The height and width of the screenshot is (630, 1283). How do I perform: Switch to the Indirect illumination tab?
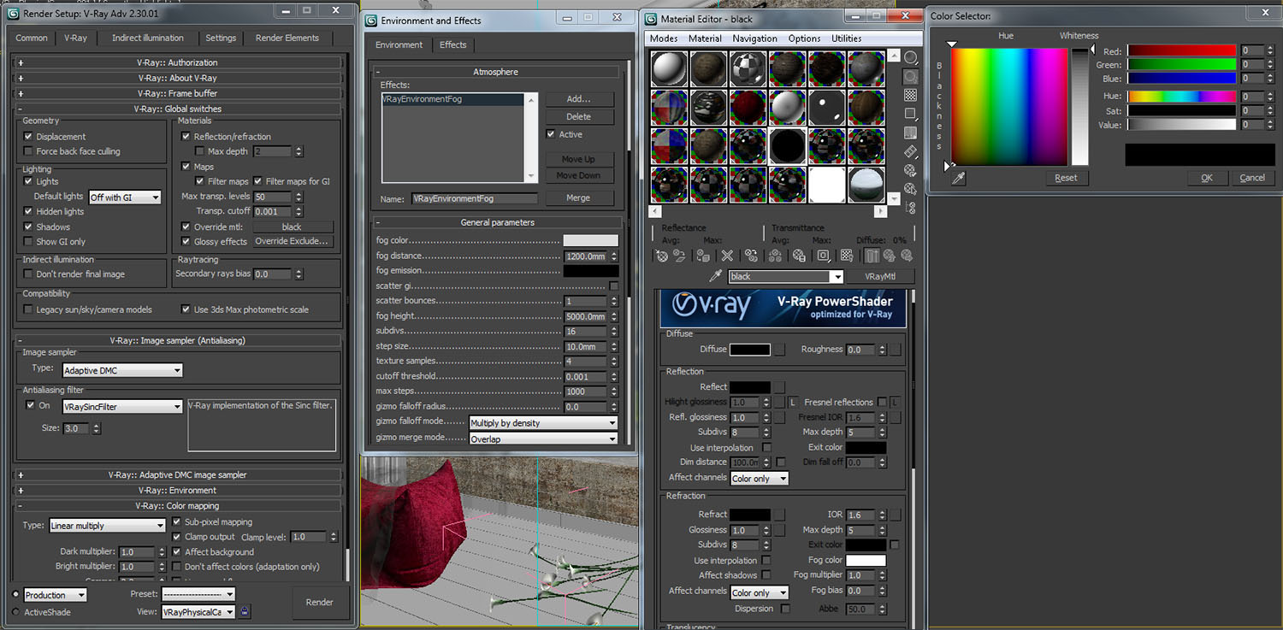[x=147, y=38]
